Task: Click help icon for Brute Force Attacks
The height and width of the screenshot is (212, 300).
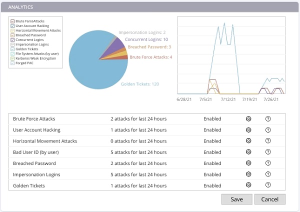Action: pos(268,119)
